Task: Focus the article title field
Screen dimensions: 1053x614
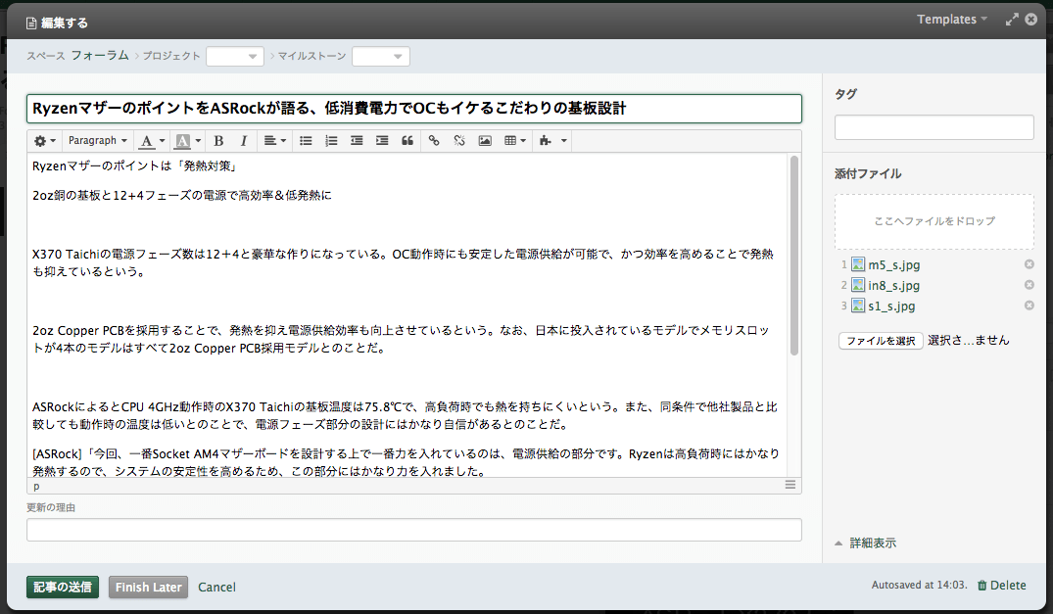Action: click(x=414, y=109)
